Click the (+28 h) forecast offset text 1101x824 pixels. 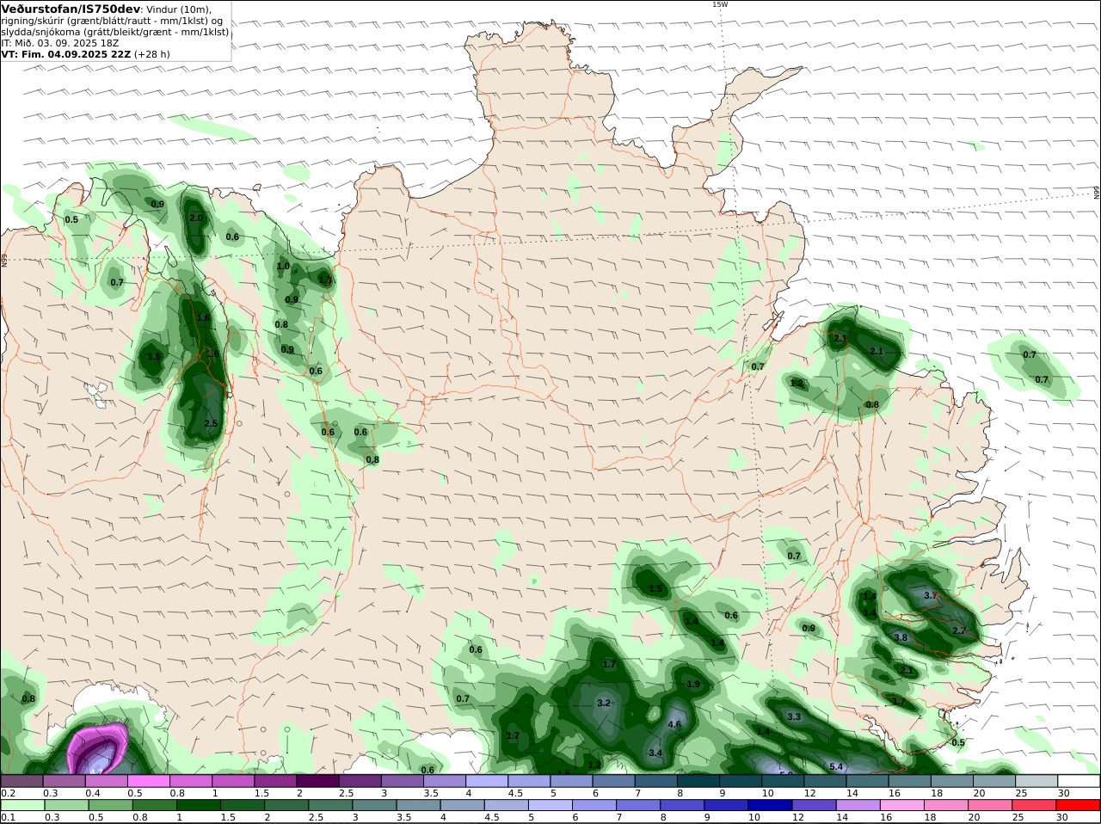coord(152,53)
